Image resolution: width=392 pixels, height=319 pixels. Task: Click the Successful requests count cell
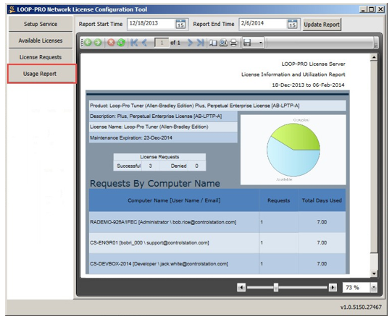(150, 166)
